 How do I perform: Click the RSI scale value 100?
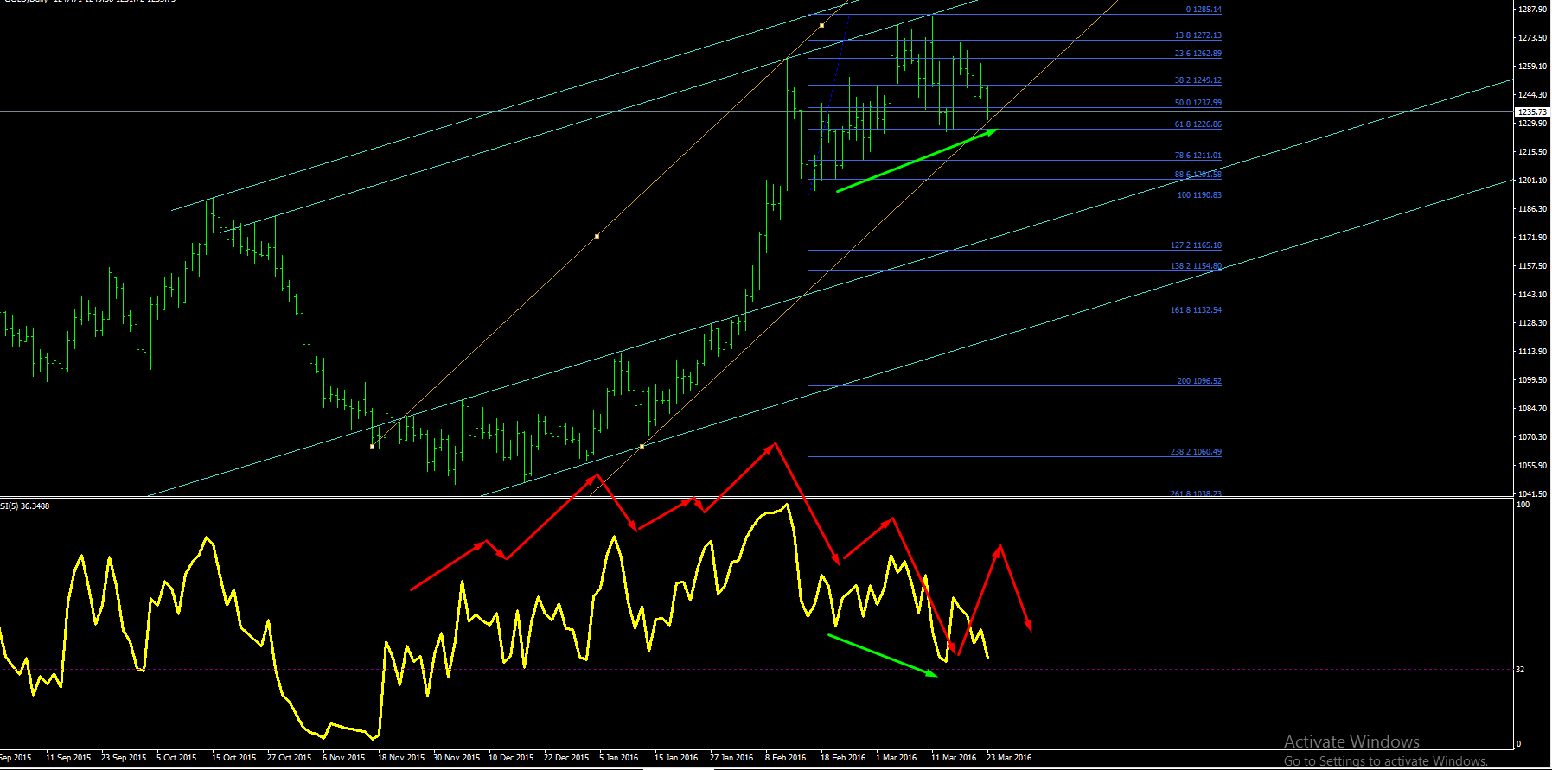[x=1523, y=505]
